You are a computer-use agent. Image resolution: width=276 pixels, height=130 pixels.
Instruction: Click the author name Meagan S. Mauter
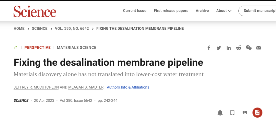tap(86, 87)
